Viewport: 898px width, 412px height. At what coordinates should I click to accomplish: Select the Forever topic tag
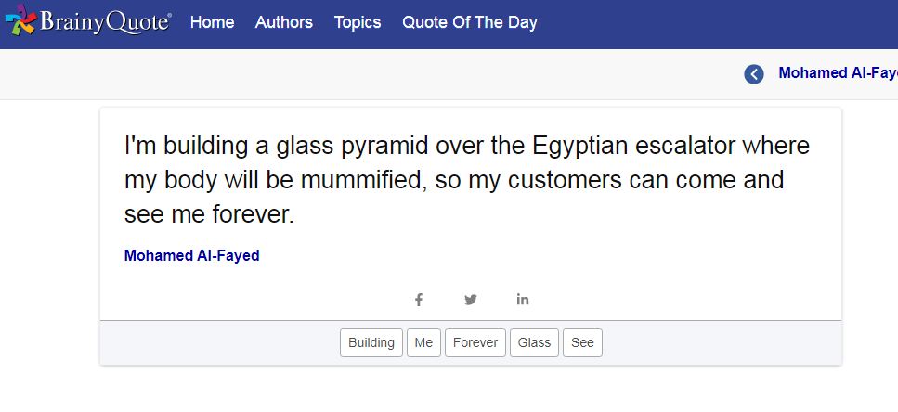click(475, 342)
